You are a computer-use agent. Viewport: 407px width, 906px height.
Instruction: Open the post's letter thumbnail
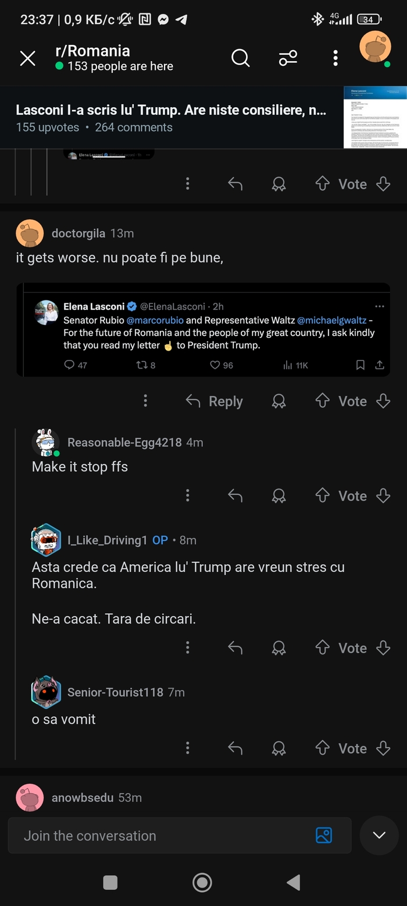coord(375,117)
